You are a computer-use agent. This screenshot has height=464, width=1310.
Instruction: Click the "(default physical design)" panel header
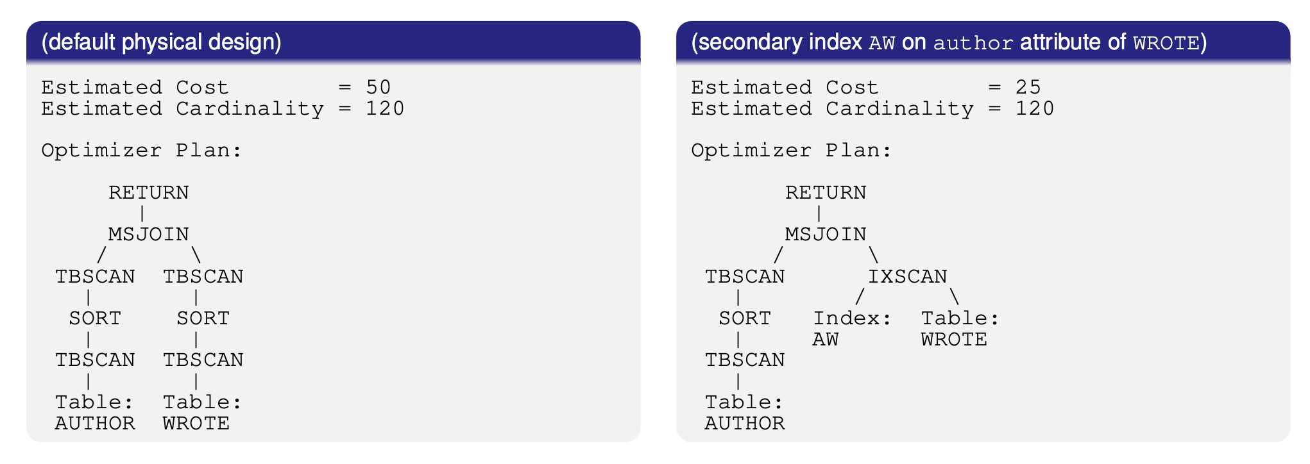[161, 42]
